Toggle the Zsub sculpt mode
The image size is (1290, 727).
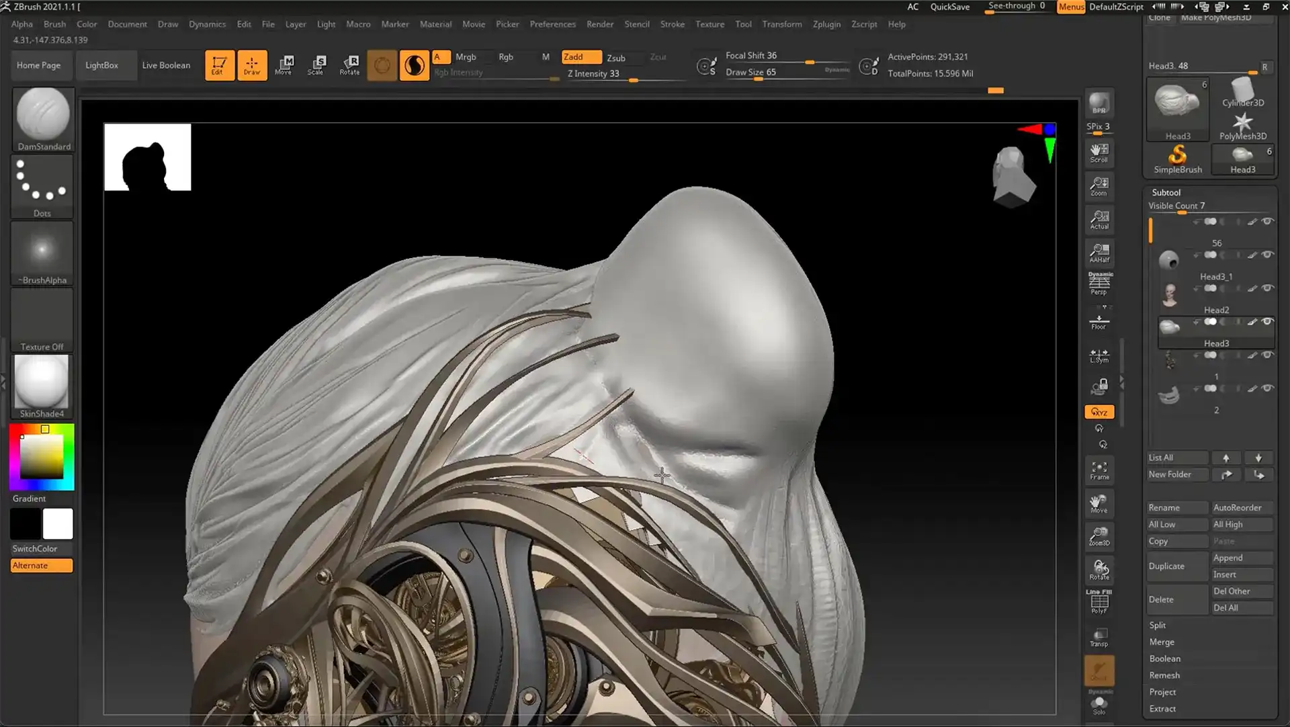tap(616, 58)
